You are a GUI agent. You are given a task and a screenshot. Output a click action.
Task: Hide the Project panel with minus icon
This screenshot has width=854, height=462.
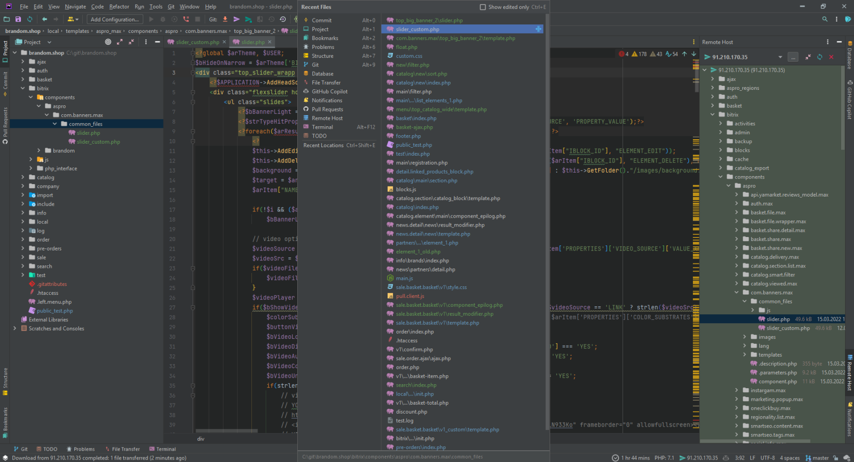pos(157,42)
